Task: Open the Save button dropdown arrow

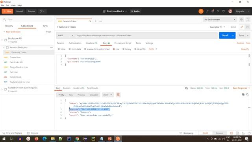Action: [248, 35]
